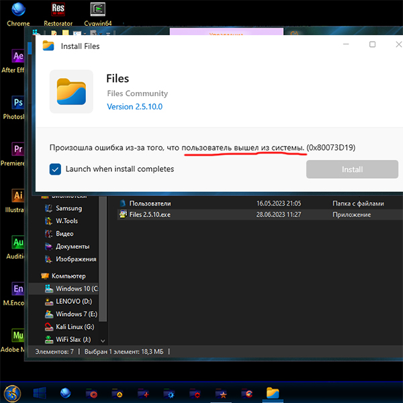This screenshot has width=403, height=403.
Task: Click the Install Files title bar icon
Action: pyautogui.click(x=48, y=46)
